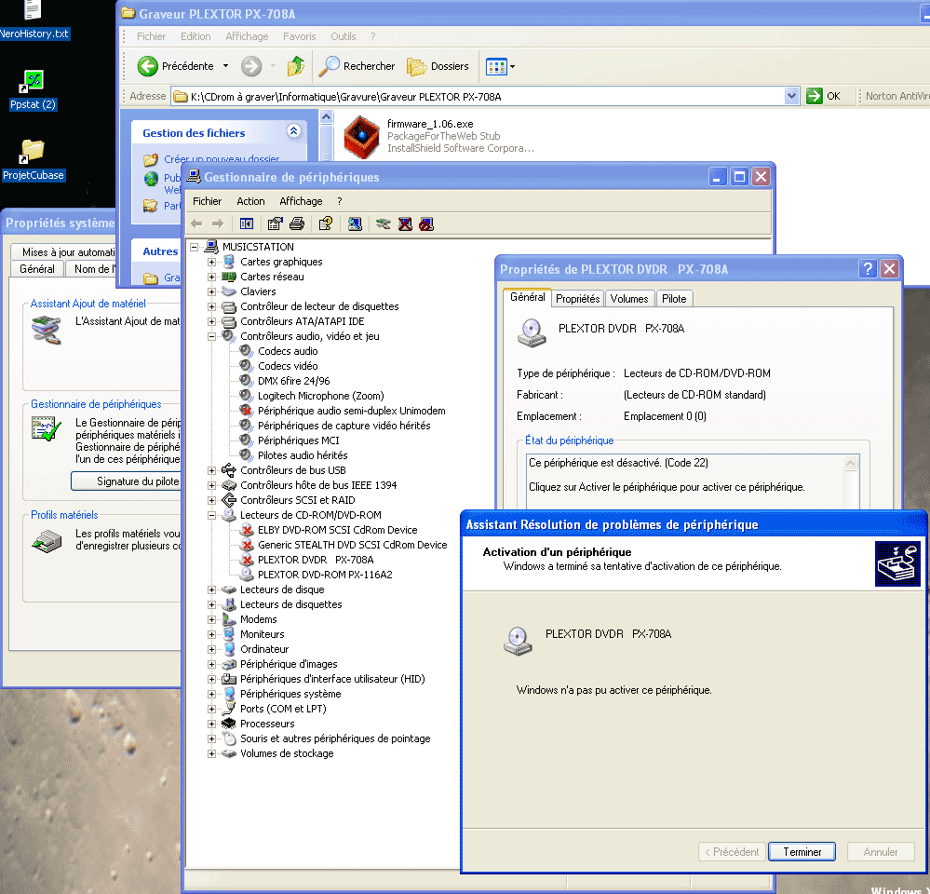The image size is (930, 894).
Task: Open the Explorer views dropdown arrow
Action: pos(512,66)
